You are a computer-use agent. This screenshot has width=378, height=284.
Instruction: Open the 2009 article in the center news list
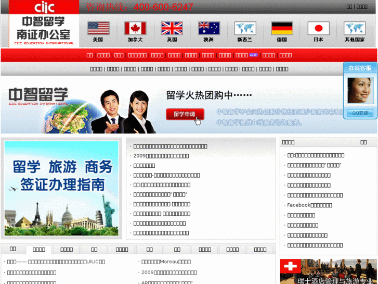point(161,156)
